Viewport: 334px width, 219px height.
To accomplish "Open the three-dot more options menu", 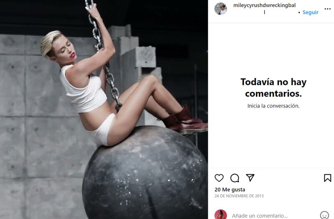I will 328,9.
